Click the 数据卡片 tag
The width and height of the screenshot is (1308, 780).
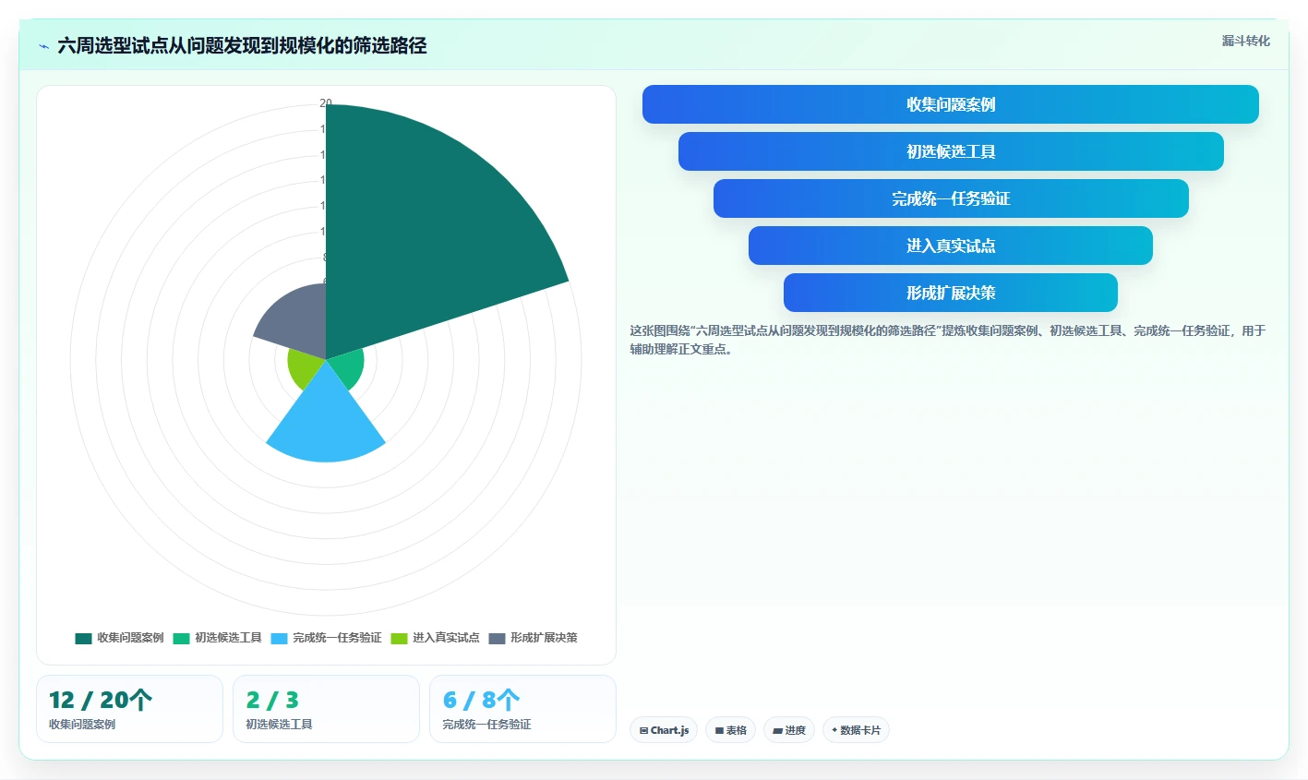[856, 730]
